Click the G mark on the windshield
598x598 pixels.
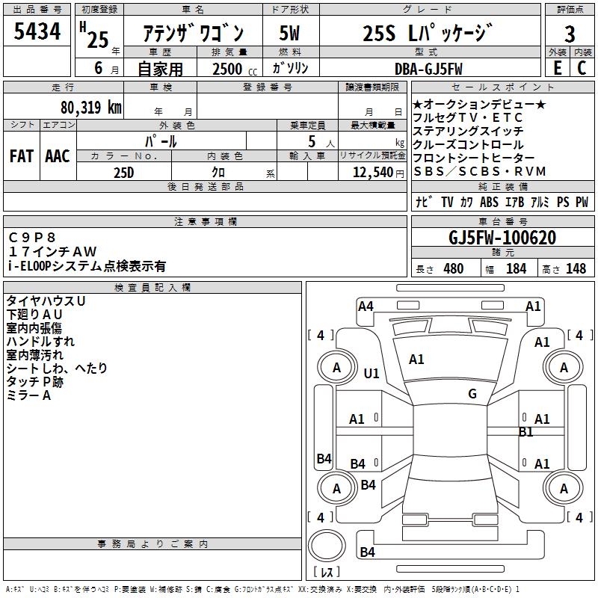point(472,394)
